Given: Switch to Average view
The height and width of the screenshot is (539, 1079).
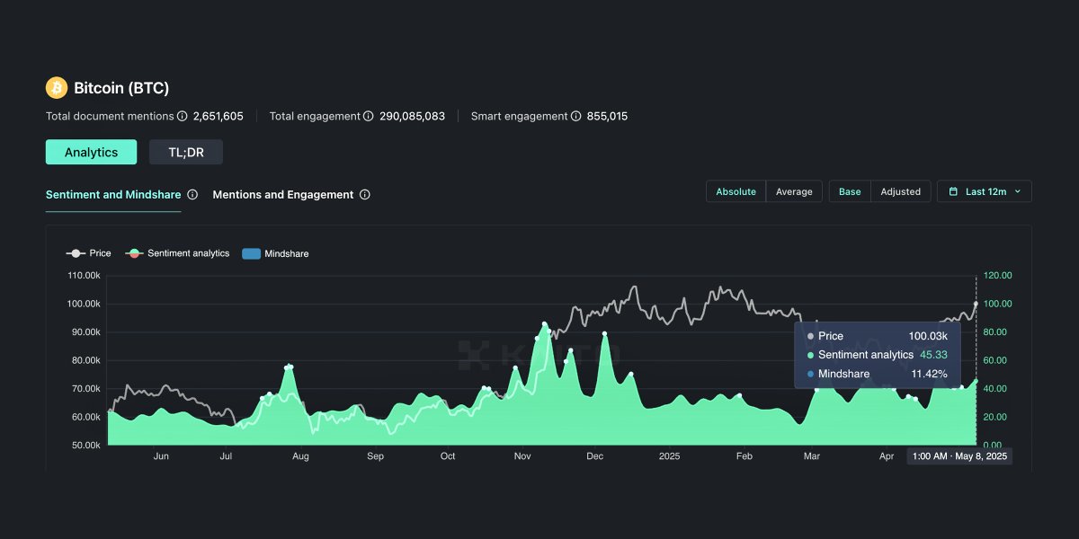Looking at the screenshot, I should [x=794, y=191].
